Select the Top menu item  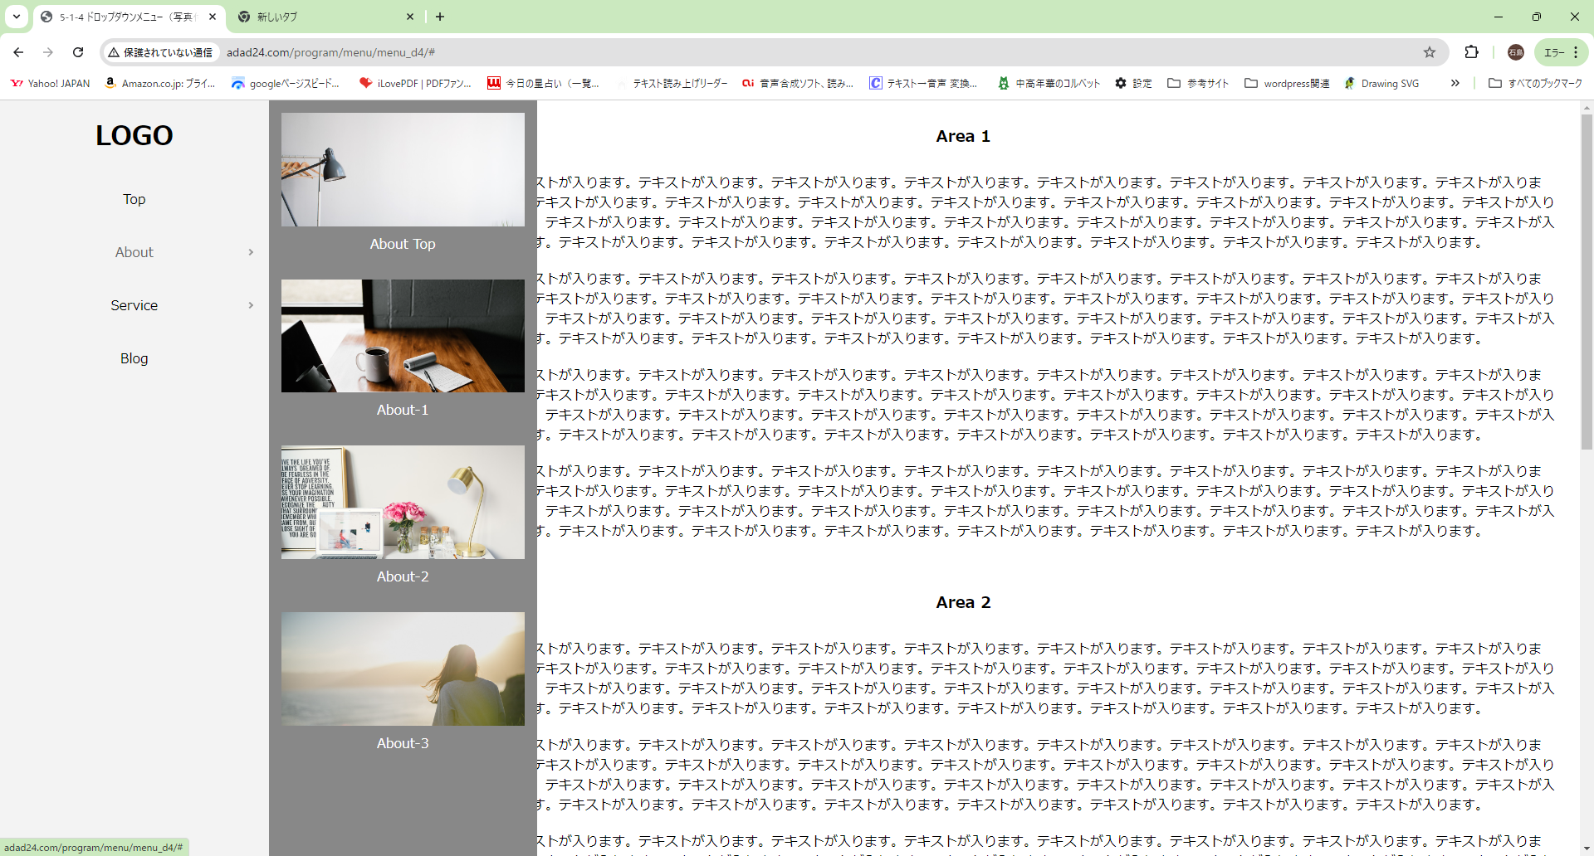pos(134,199)
